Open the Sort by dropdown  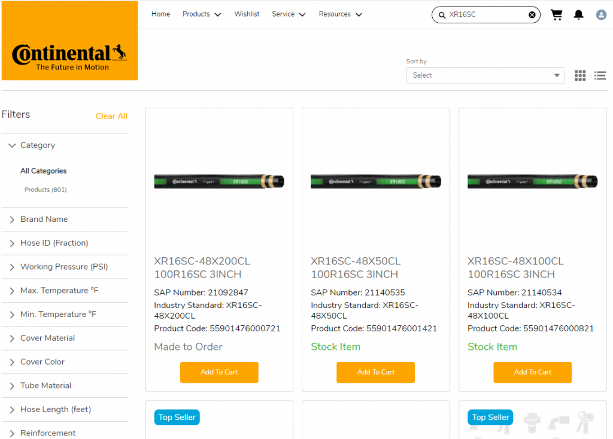(485, 75)
